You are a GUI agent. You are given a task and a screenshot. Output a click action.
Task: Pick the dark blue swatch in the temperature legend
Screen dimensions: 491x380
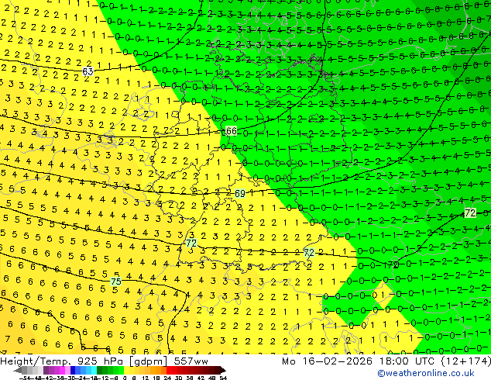(73, 370)
